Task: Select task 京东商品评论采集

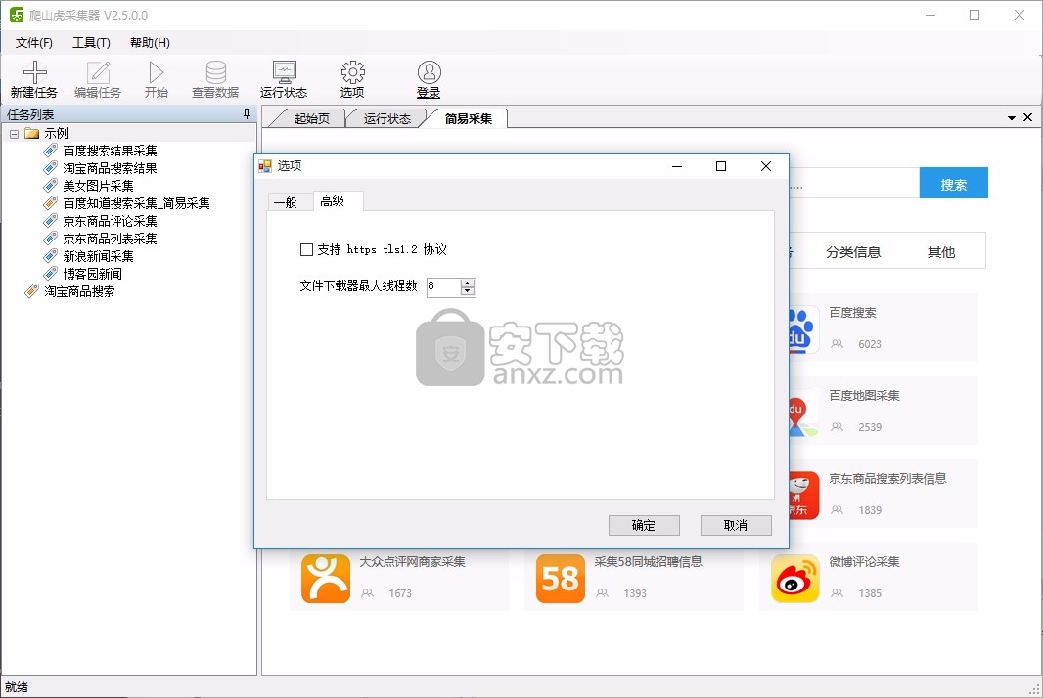Action: click(110, 221)
